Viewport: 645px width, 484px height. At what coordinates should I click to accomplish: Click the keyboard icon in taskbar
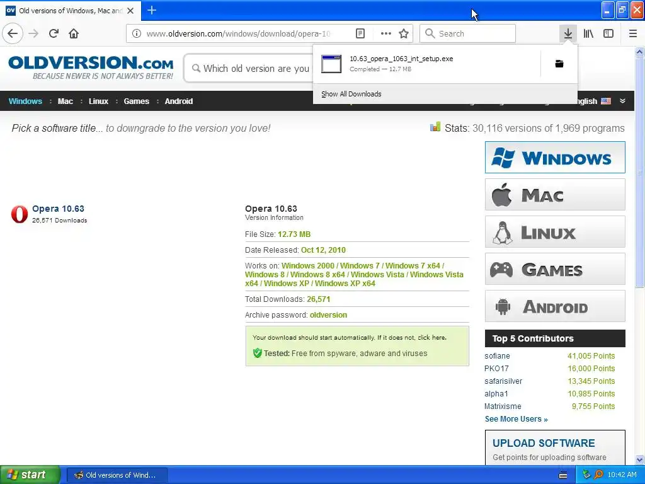563,475
